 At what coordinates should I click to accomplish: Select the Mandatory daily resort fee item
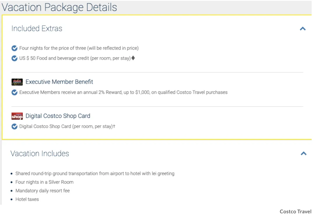pos(43,191)
